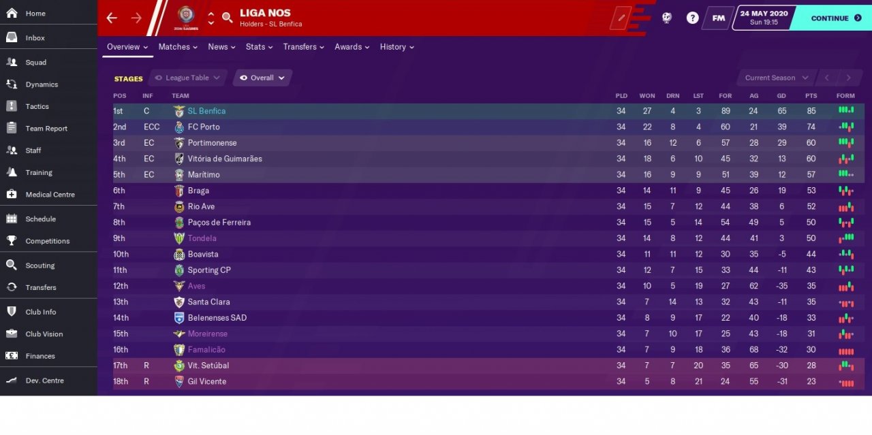Open Medical Centre in the sidebar
This screenshot has height=435, width=872.
pos(48,195)
